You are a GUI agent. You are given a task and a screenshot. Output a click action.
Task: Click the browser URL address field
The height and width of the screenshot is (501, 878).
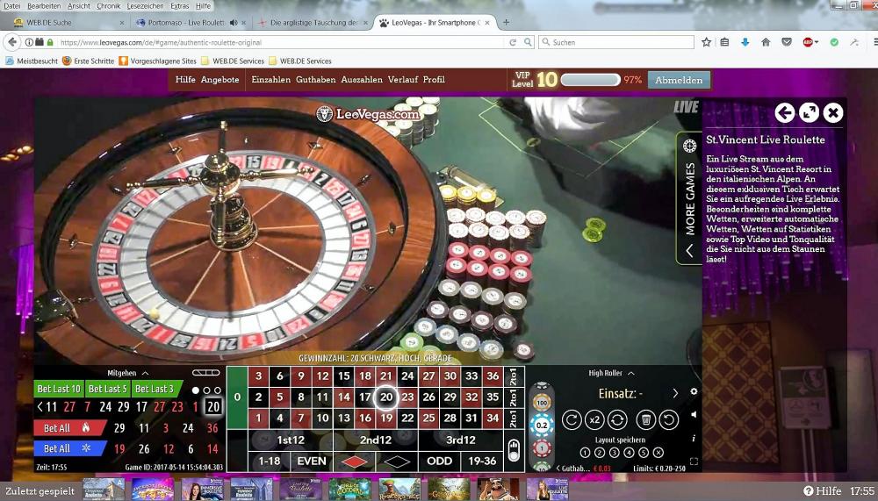tap(280, 42)
